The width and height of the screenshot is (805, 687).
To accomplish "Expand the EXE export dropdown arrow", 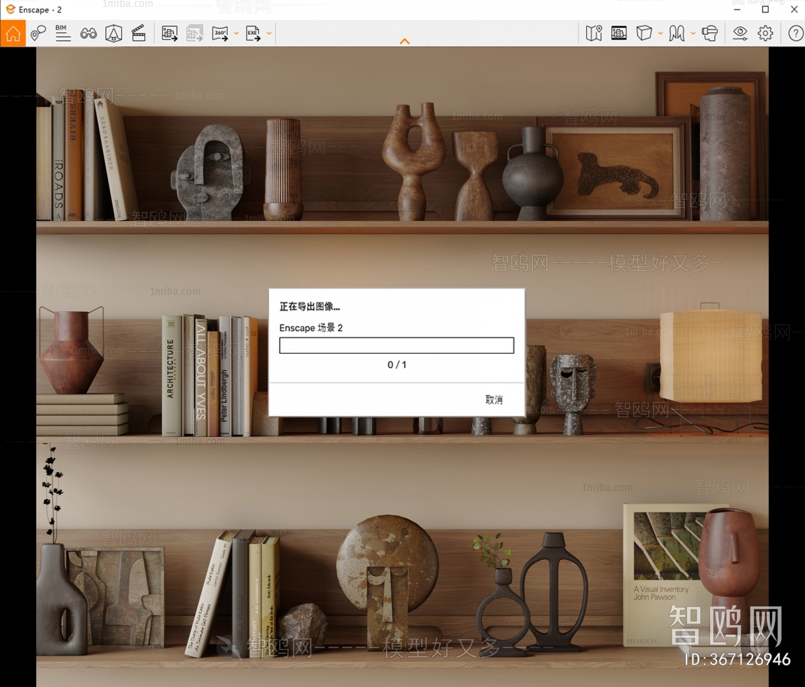I will 269,34.
